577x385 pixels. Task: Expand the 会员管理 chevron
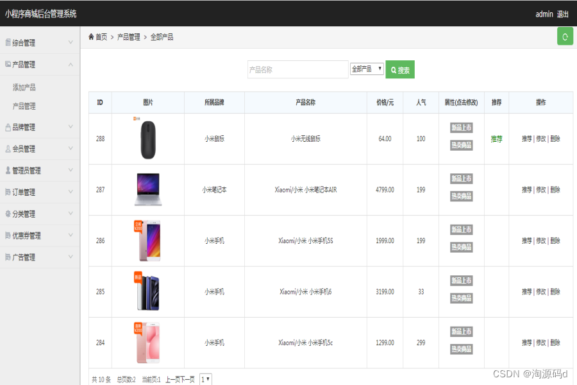71,148
